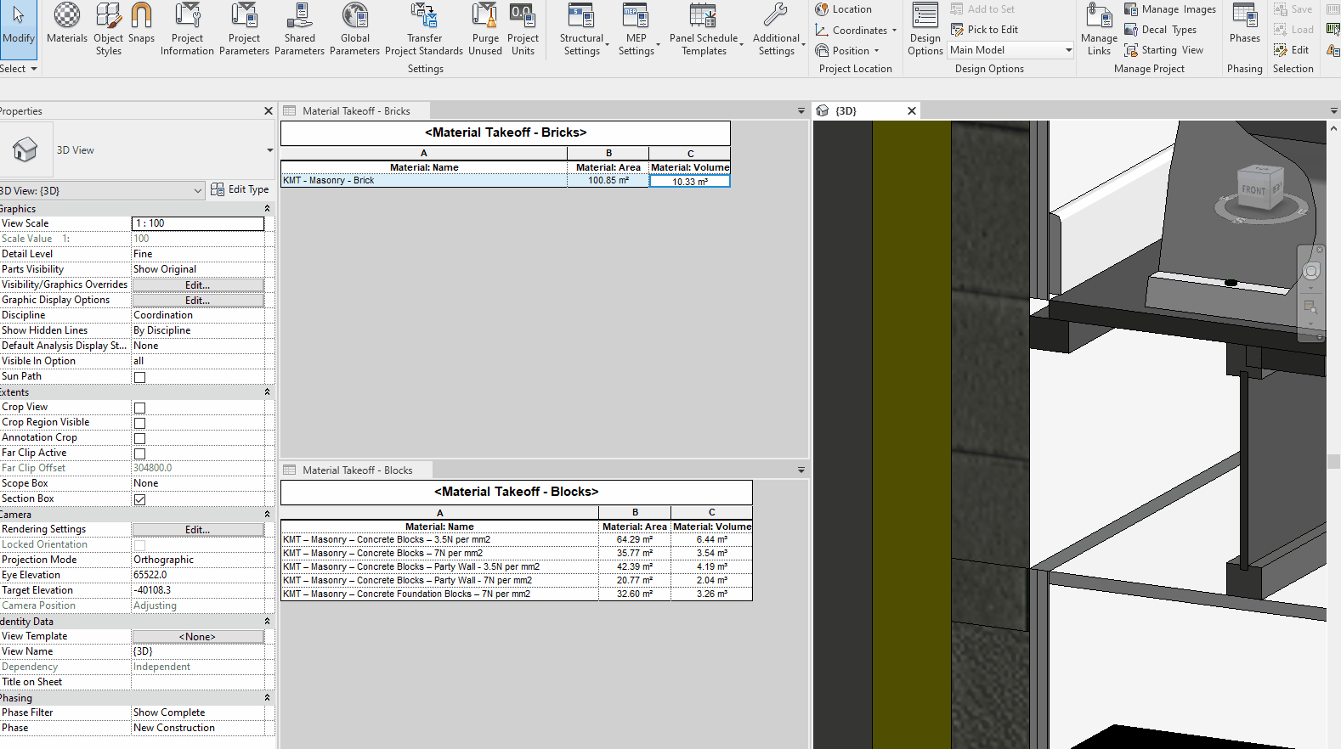The height and width of the screenshot is (749, 1341).
Task: Launch Transfer Project Standards
Action: [424, 29]
